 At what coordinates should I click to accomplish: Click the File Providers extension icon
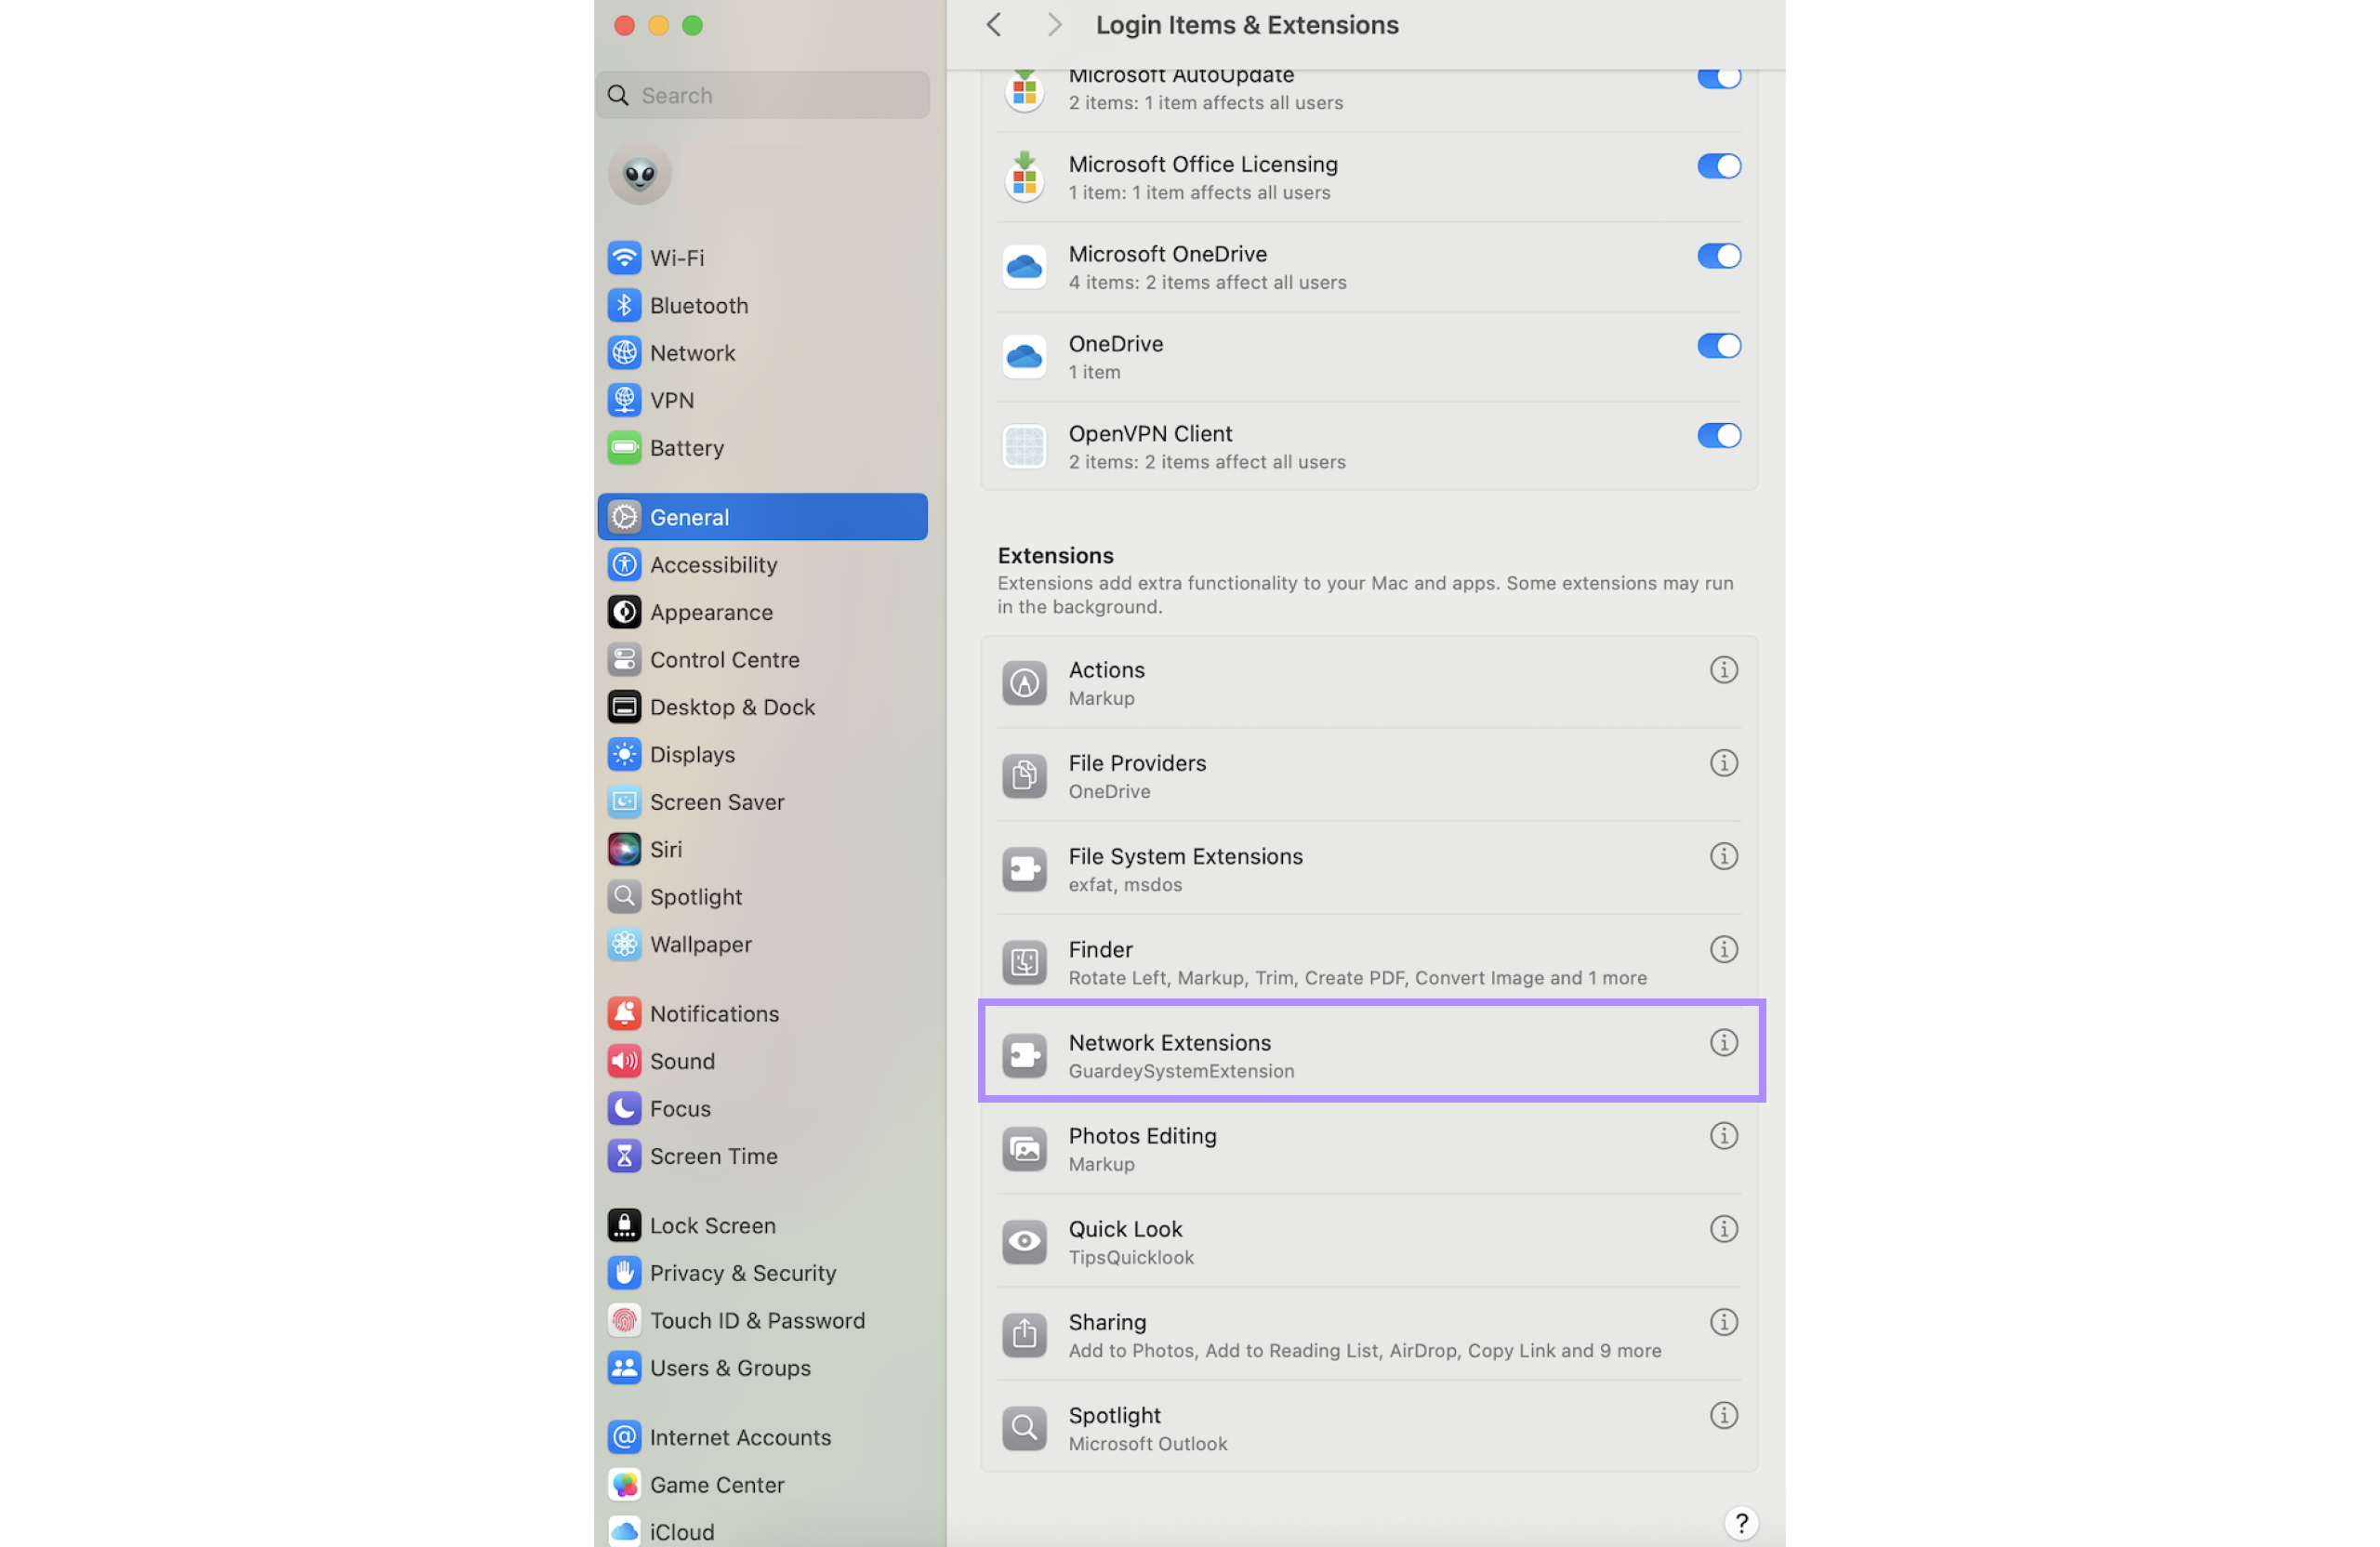[x=1024, y=776]
